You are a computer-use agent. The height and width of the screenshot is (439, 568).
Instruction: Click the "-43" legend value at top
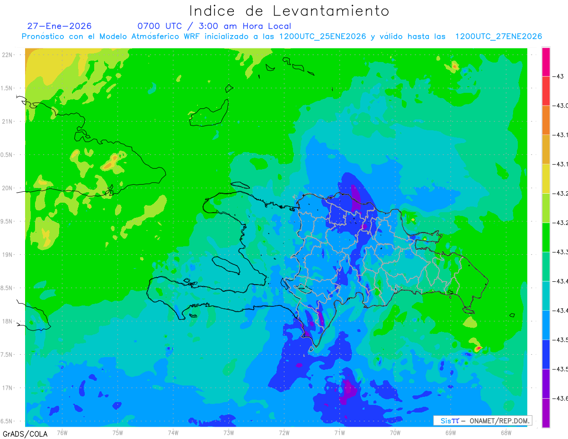coord(558,76)
